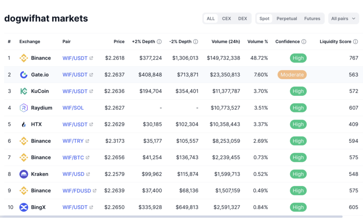Click the Raydium exchange logo icon
This screenshot has width=363, height=224.
tap(24, 108)
